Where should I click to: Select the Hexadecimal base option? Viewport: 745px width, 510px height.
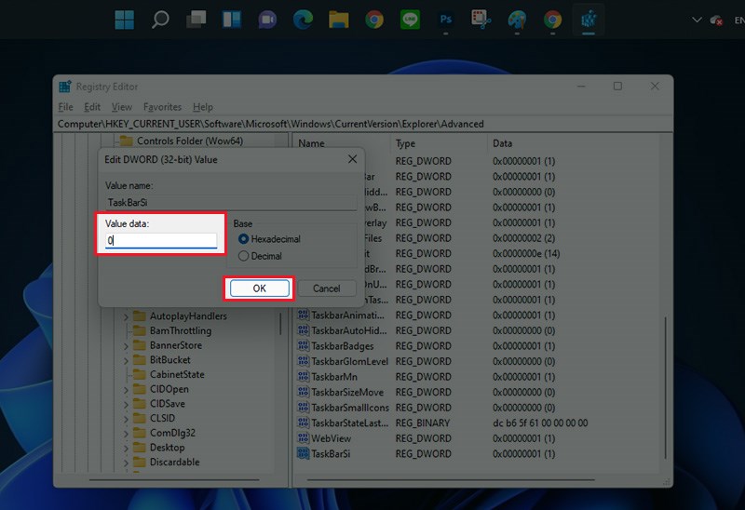244,239
